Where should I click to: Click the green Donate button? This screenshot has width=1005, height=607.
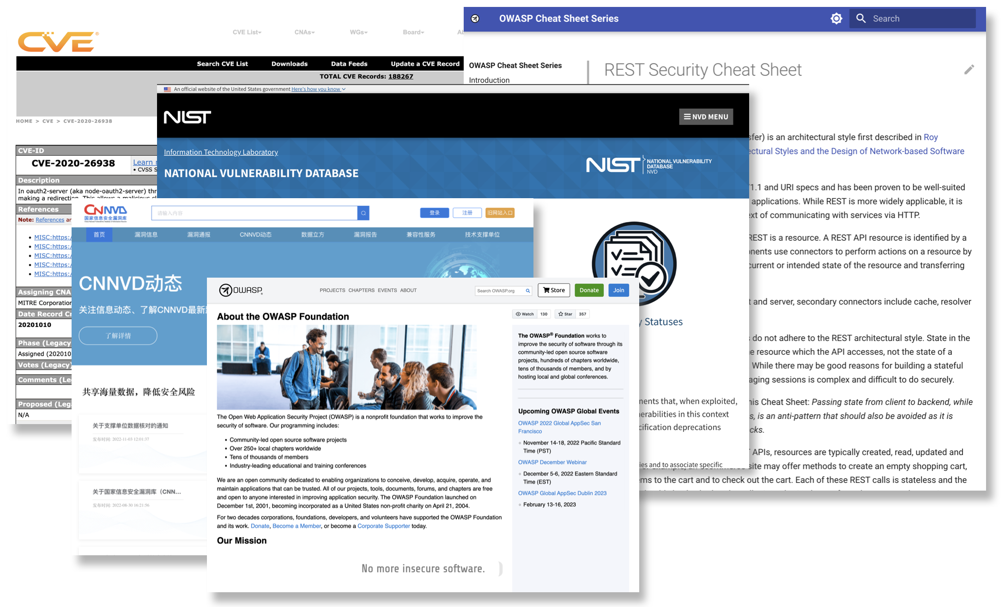click(x=589, y=290)
